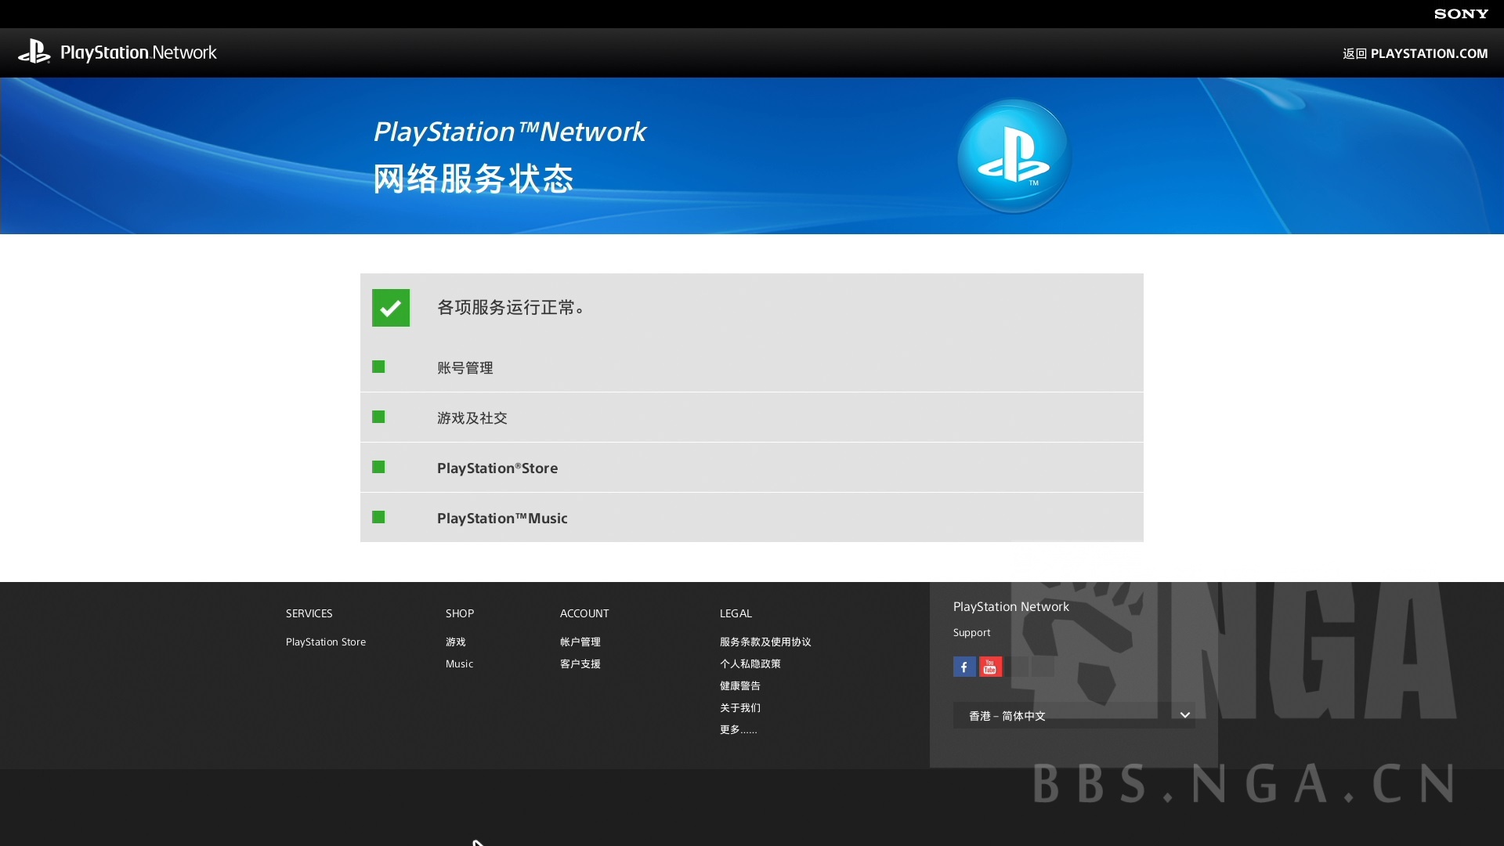Screen dimensions: 1504x846
Task: Click the green checkmark status icon
Action: tap(390, 307)
